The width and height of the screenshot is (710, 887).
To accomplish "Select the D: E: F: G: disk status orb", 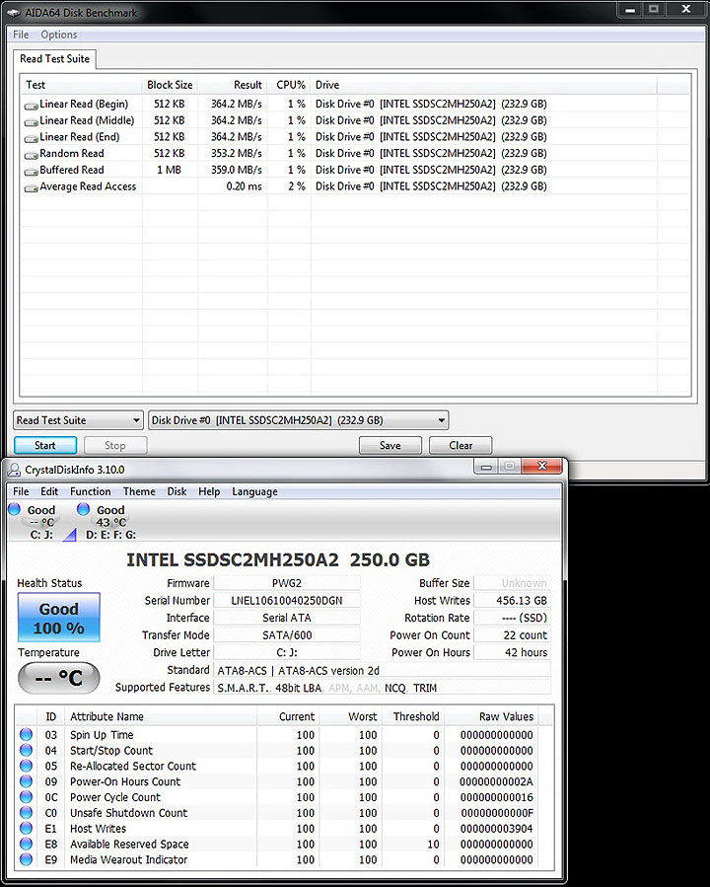I will coord(83,509).
